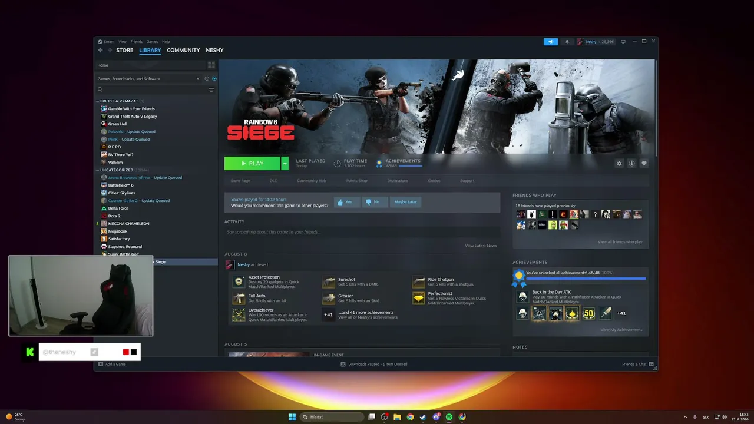
Task: Click the gold '50' achievement badge
Action: click(x=588, y=313)
